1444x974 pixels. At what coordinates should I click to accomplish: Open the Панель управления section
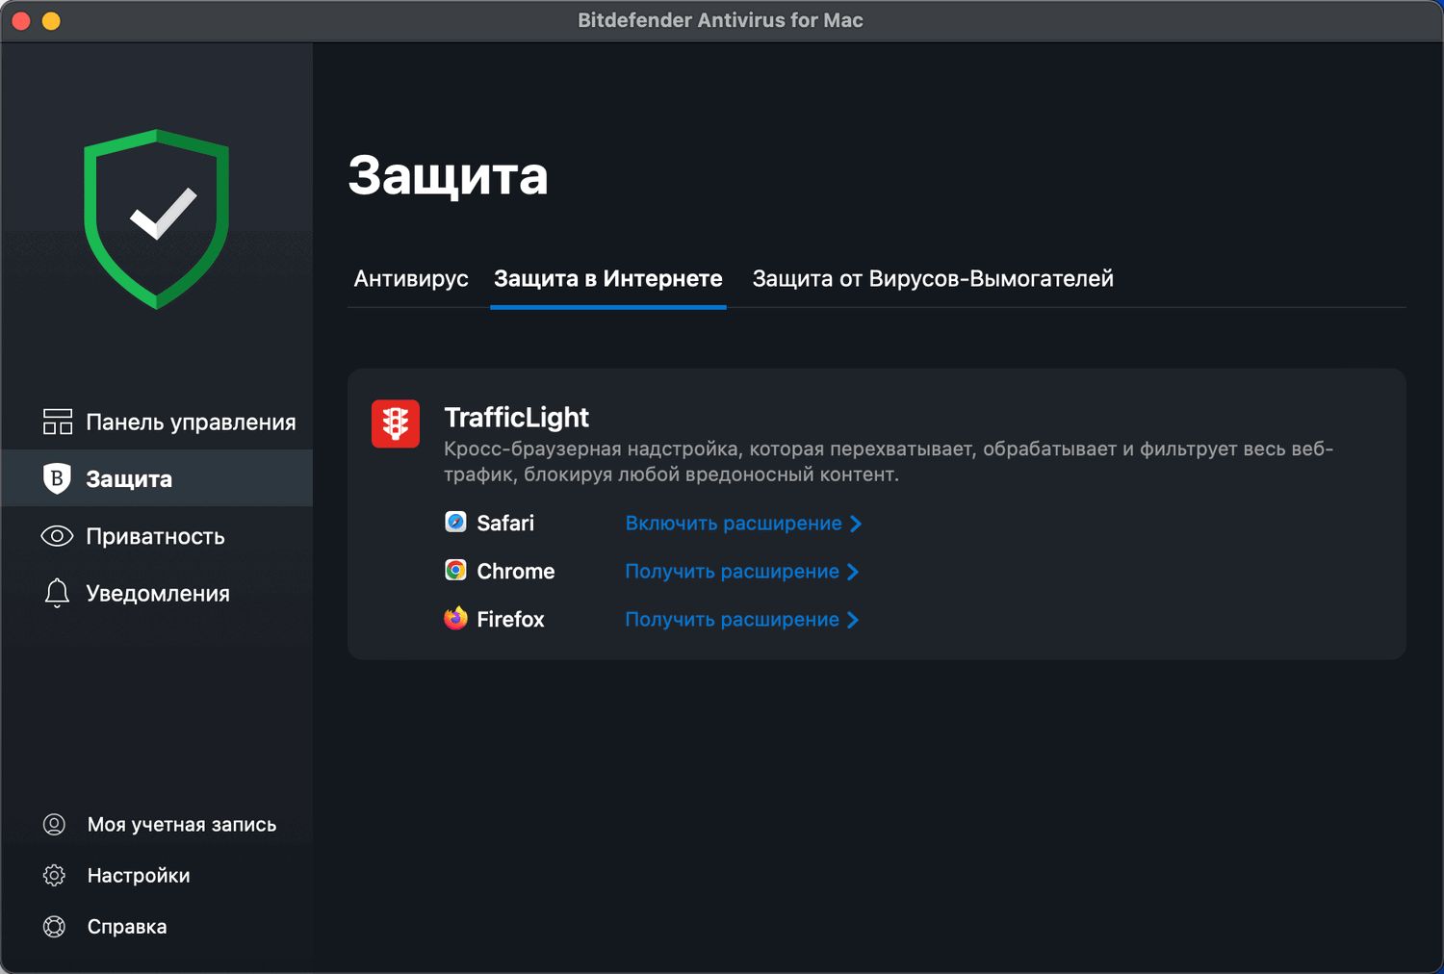coord(157,422)
